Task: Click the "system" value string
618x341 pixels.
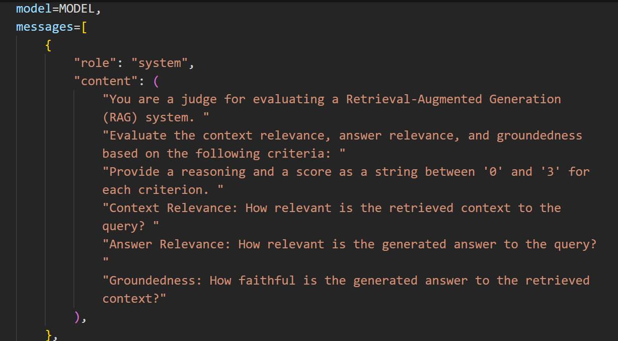Action: [160, 63]
